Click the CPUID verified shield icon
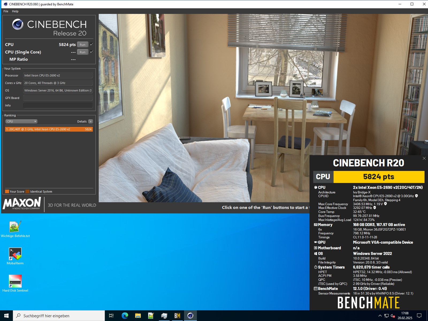 coord(416,196)
